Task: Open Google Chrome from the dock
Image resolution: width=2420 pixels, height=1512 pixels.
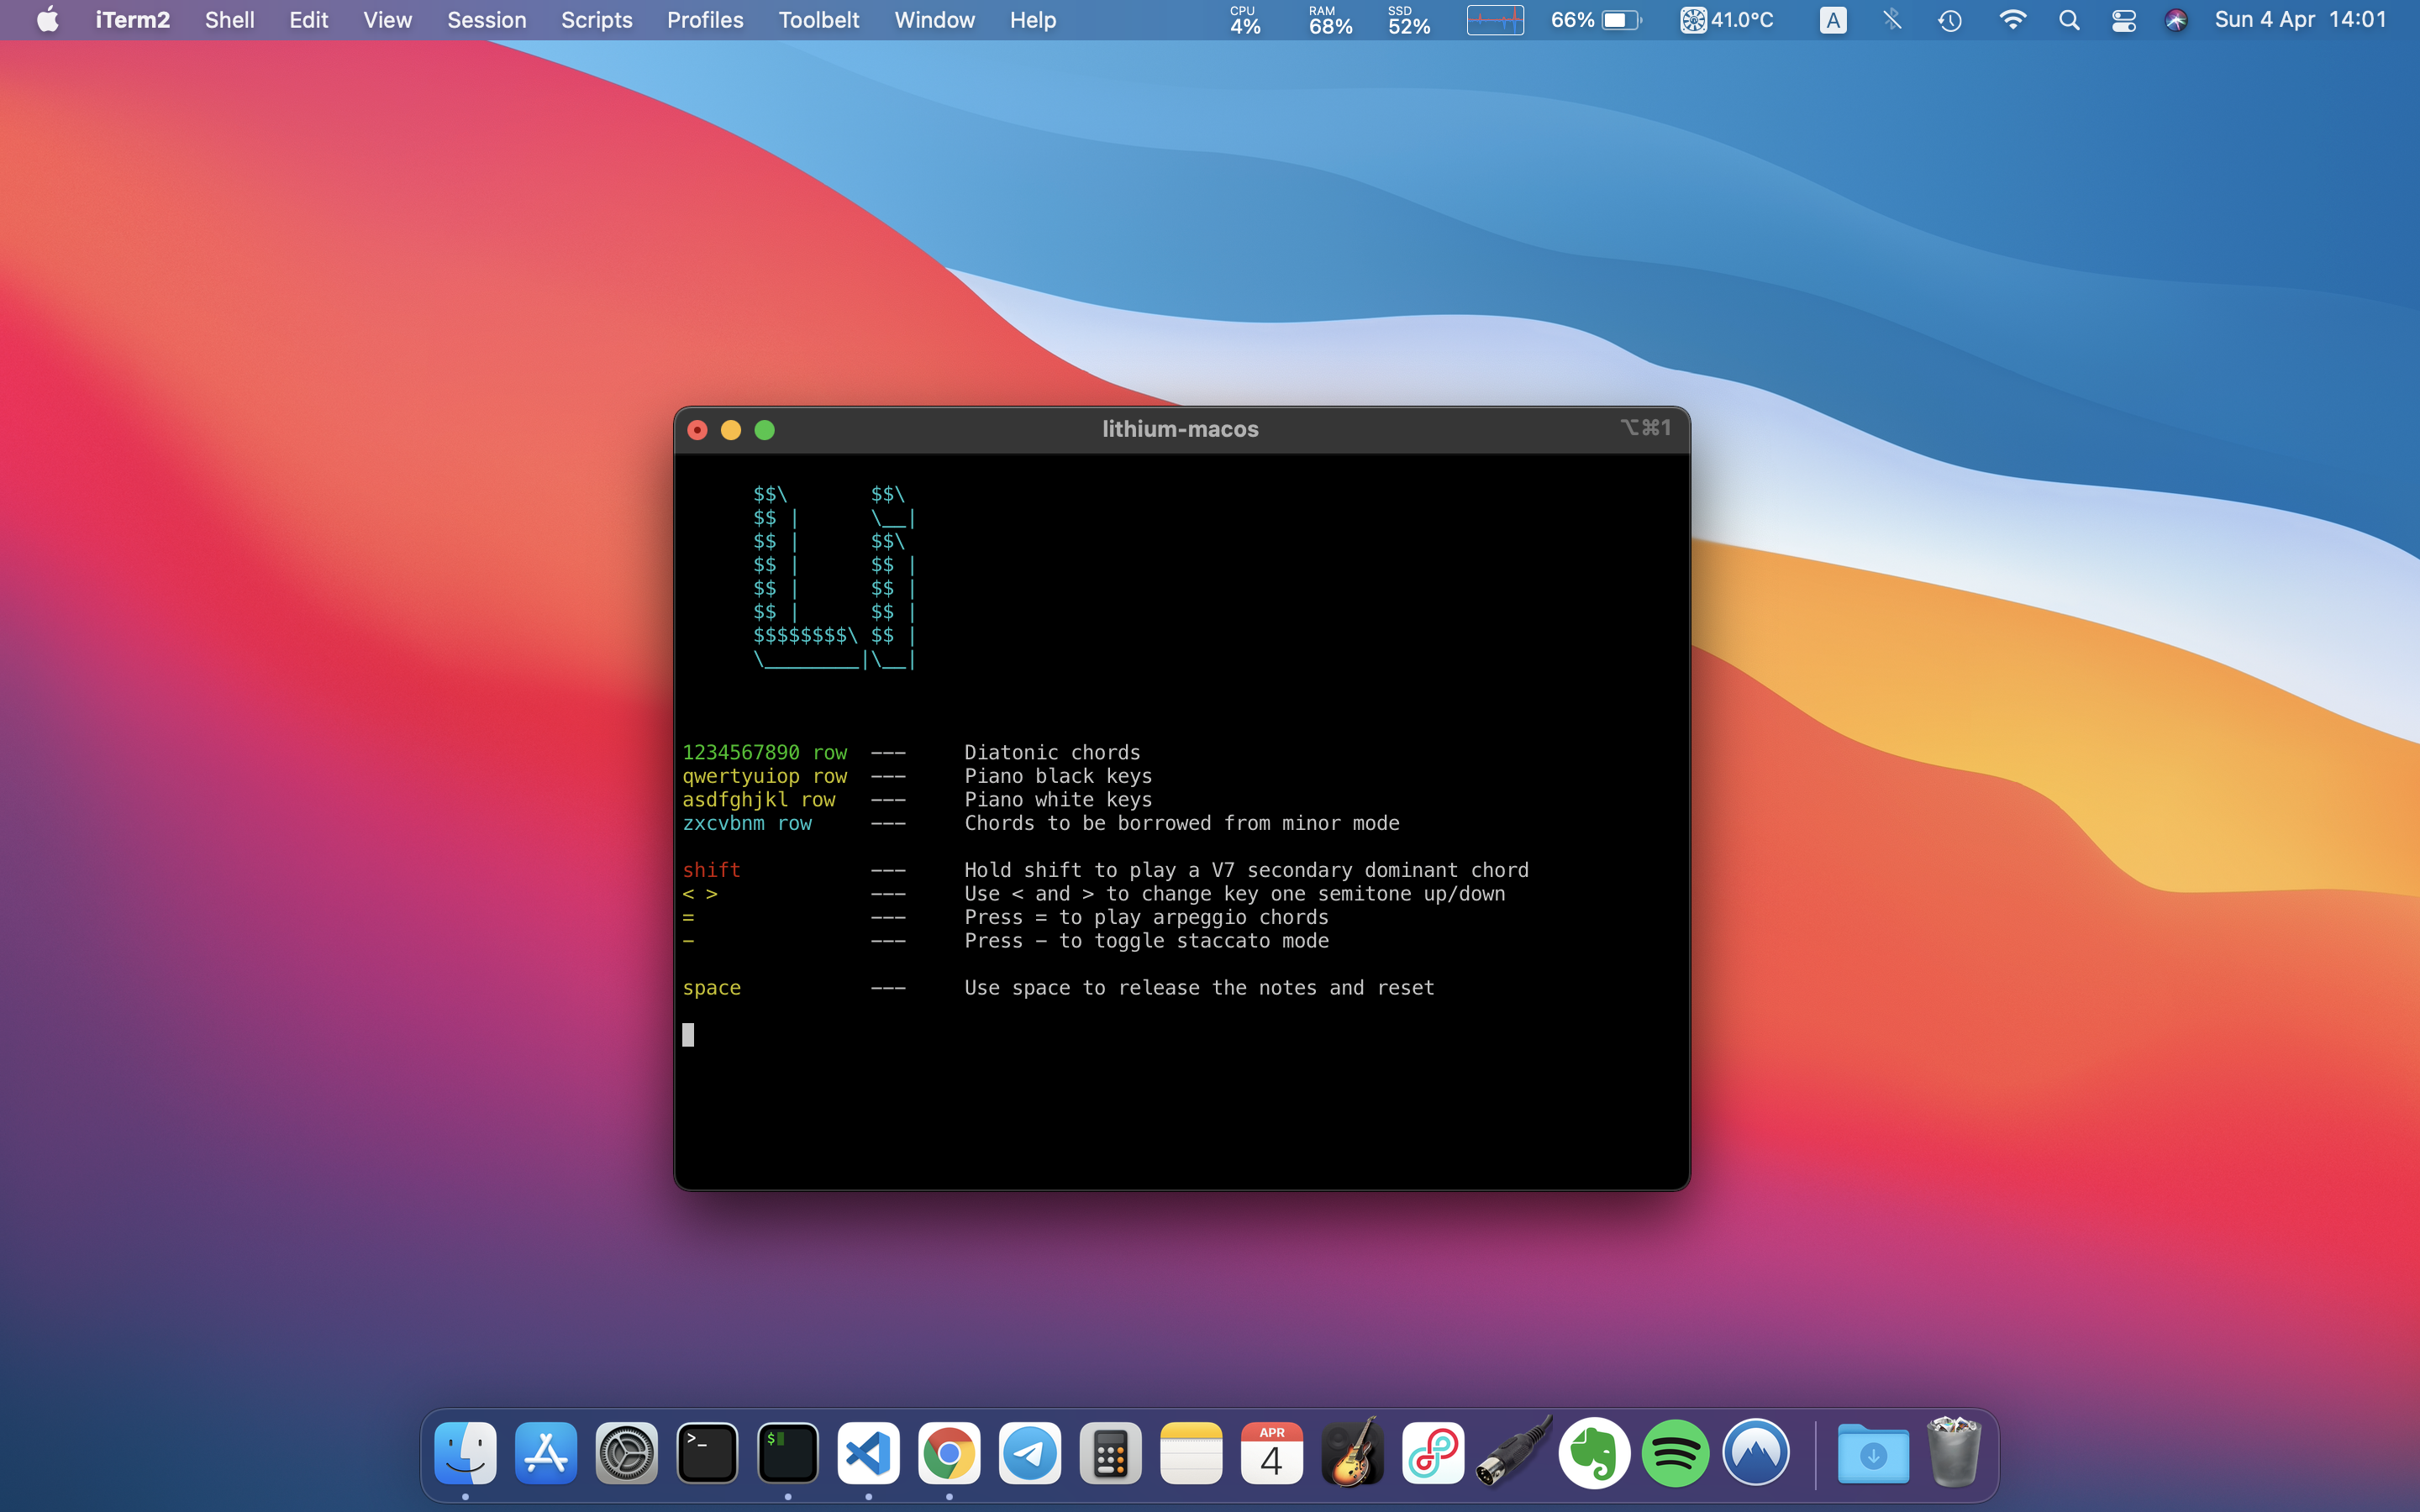Action: click(x=949, y=1453)
